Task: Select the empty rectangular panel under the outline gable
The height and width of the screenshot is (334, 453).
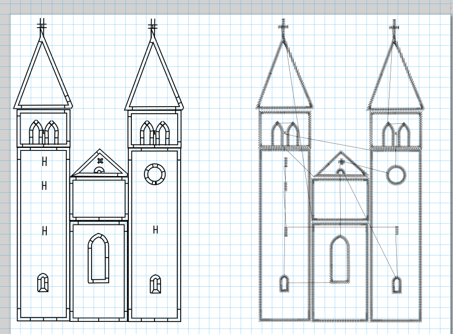Action: click(x=99, y=198)
